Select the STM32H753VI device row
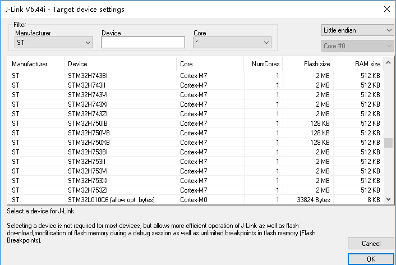Screen dimensions: 396x265 coord(196,171)
